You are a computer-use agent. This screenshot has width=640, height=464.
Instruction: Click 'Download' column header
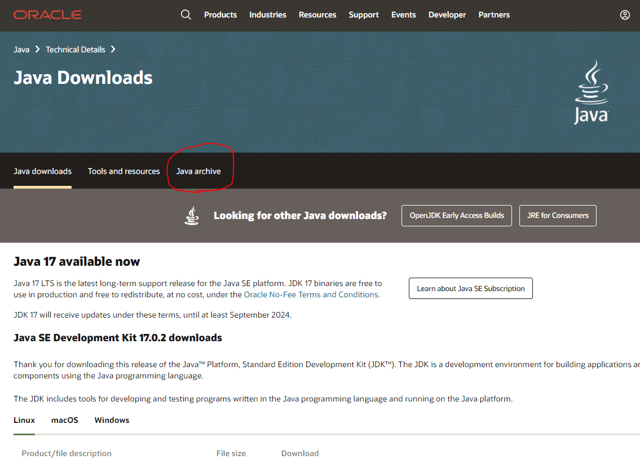[300, 453]
